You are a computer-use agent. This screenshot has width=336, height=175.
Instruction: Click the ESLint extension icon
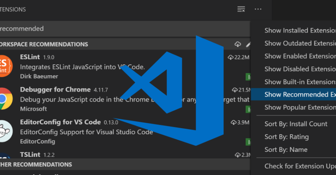click(6, 66)
